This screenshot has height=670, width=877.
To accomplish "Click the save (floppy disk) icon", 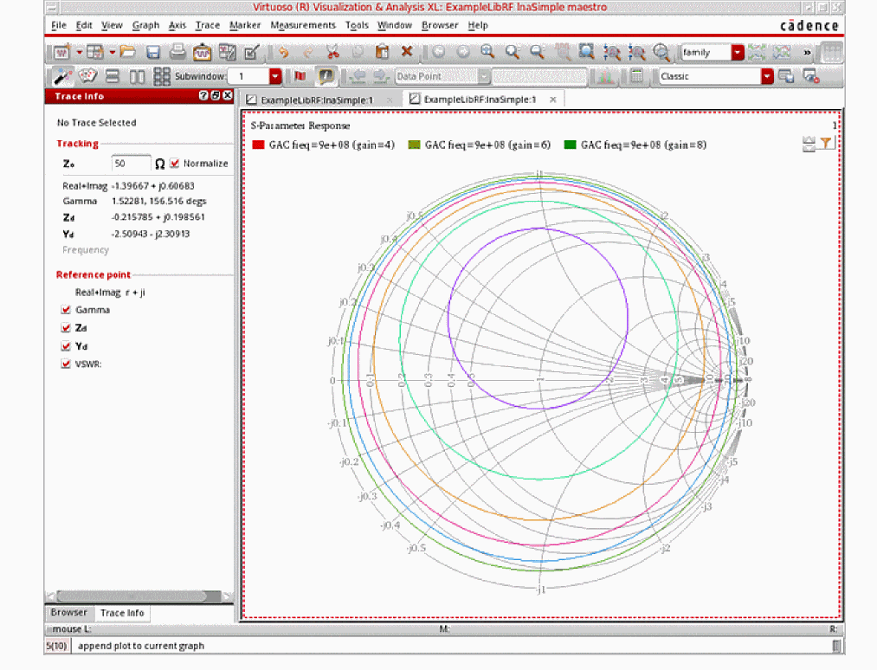I will click(x=153, y=52).
